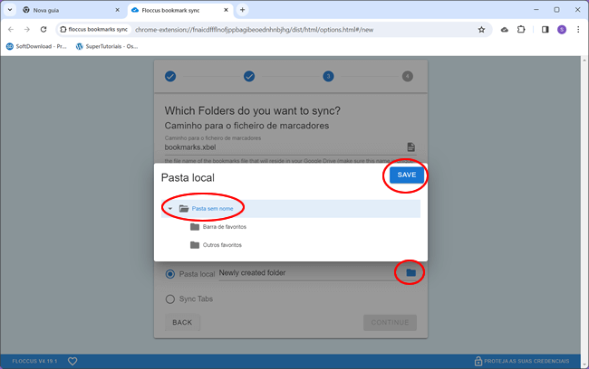Screen dimensions: 589x369
Task: Reload the page using refresh icon
Action: pos(43,29)
